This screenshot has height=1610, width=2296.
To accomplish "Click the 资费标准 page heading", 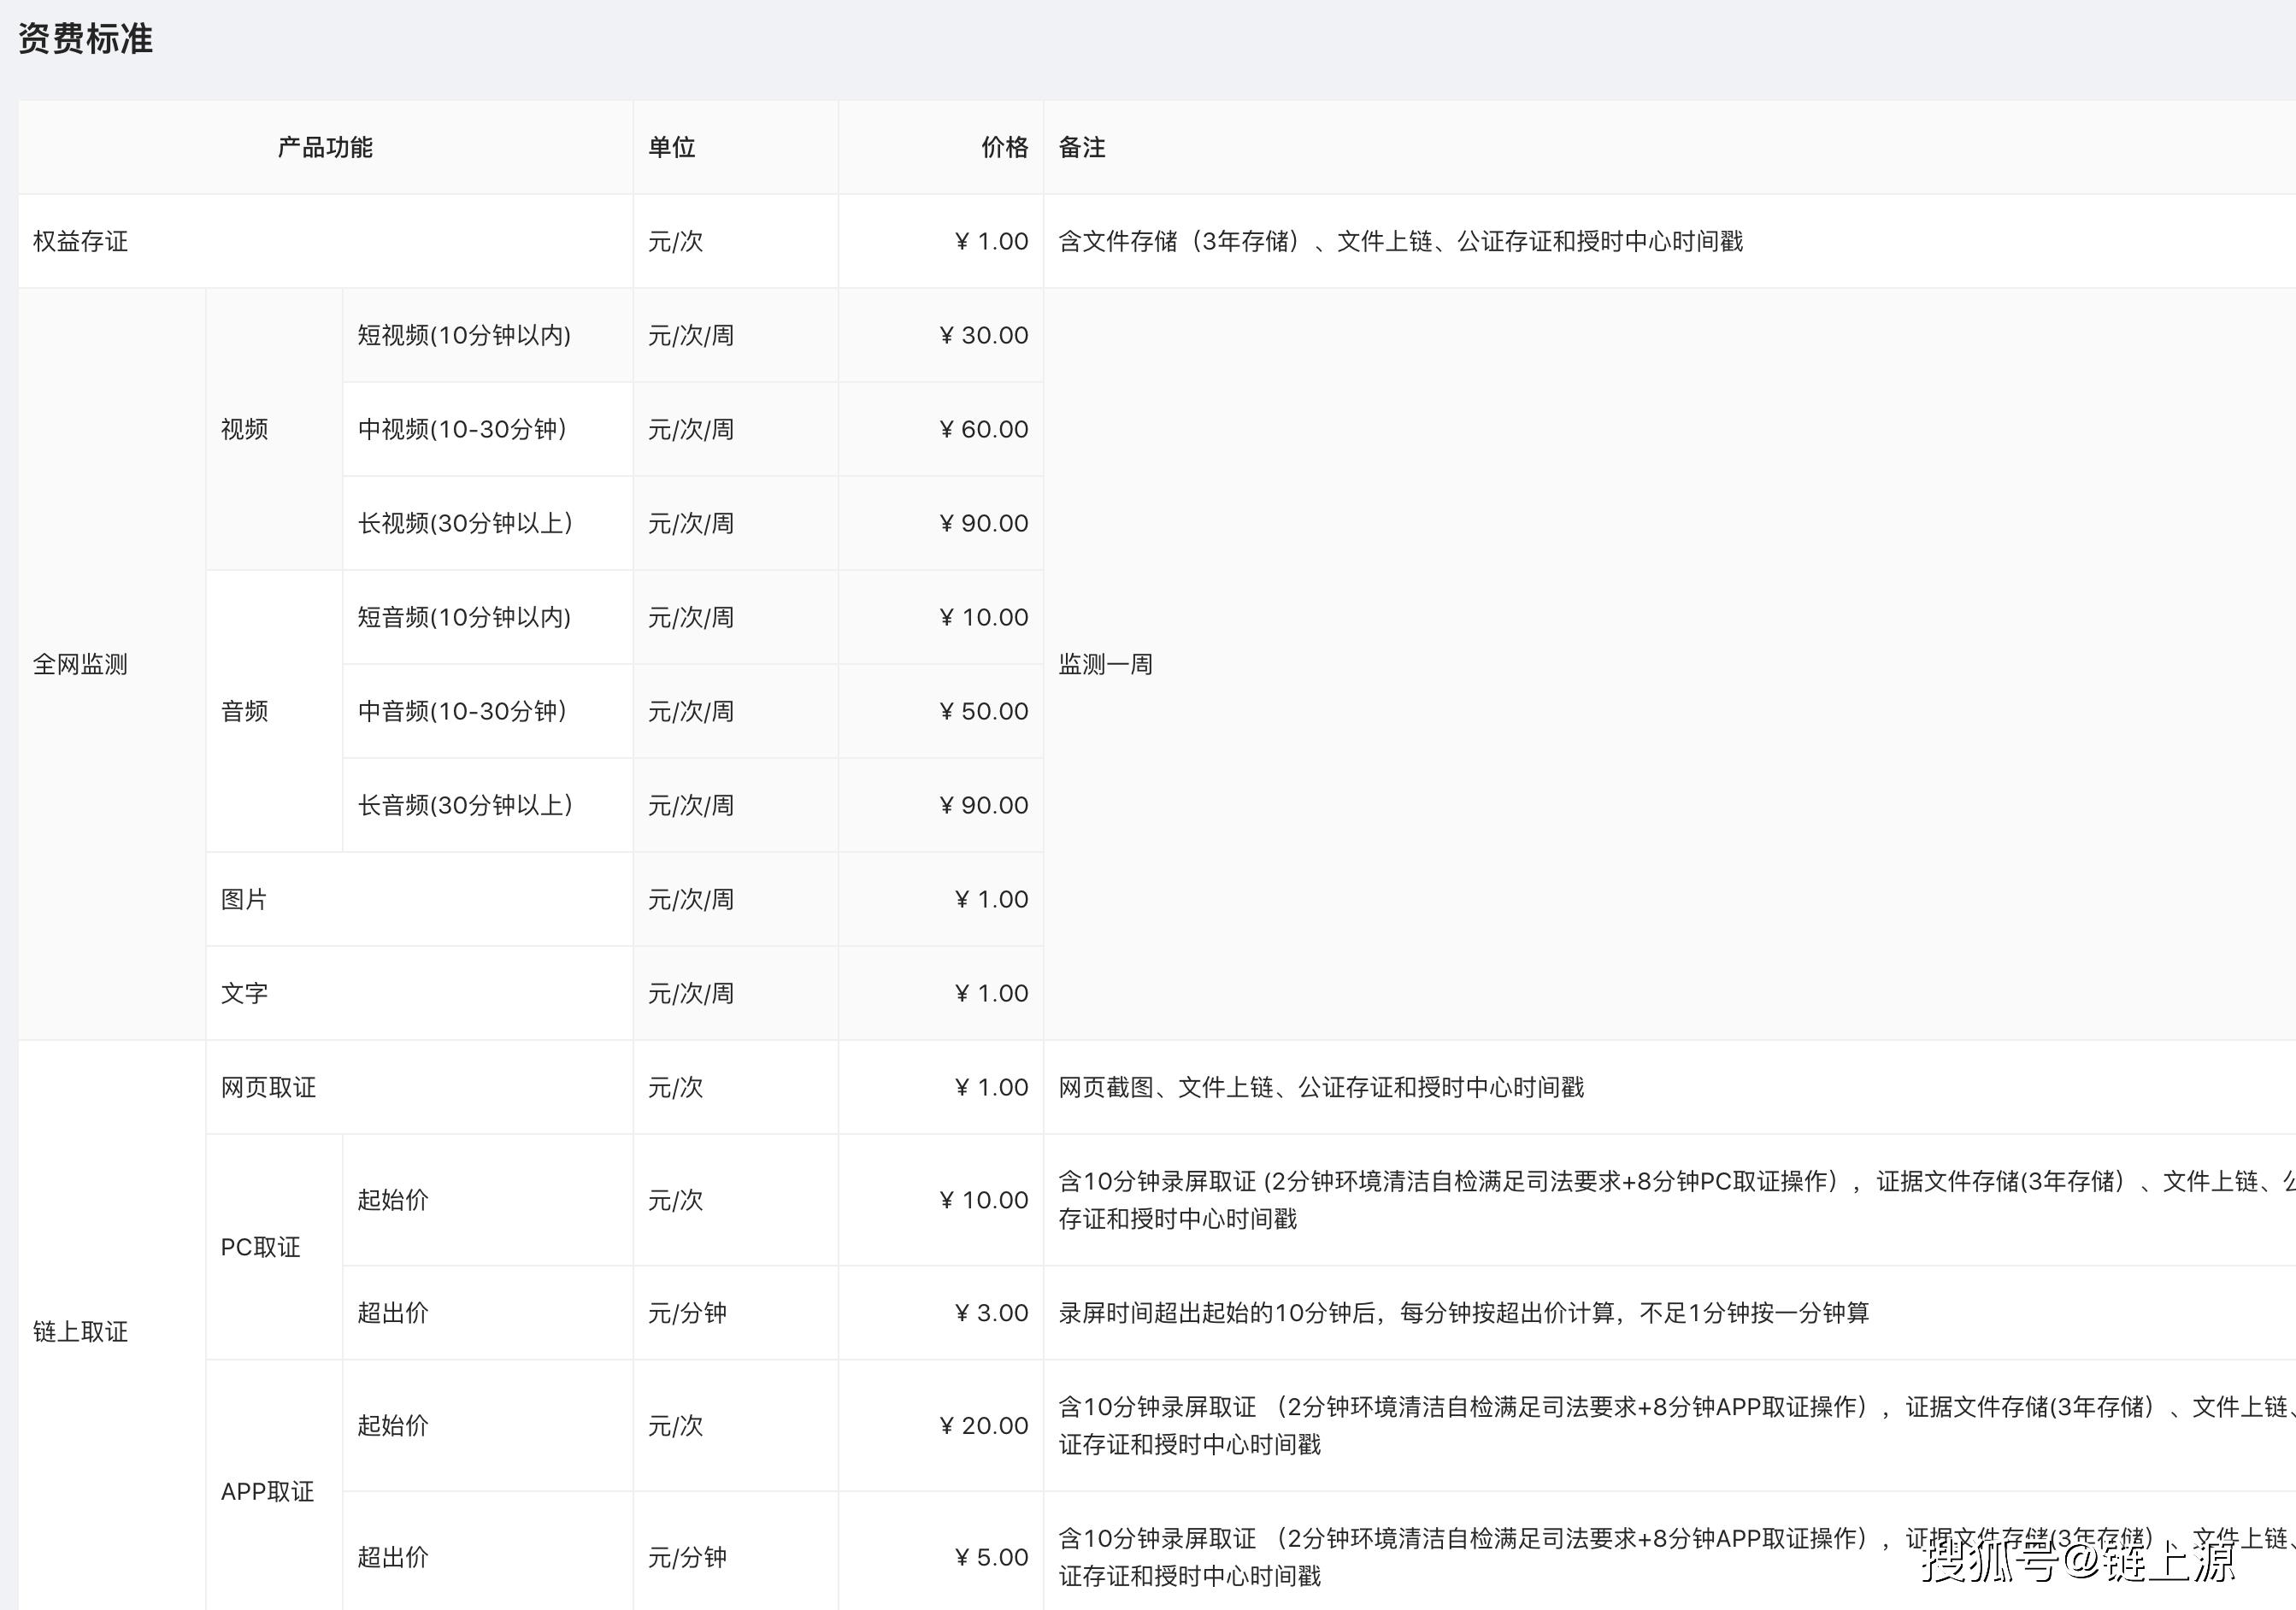I will [85, 39].
